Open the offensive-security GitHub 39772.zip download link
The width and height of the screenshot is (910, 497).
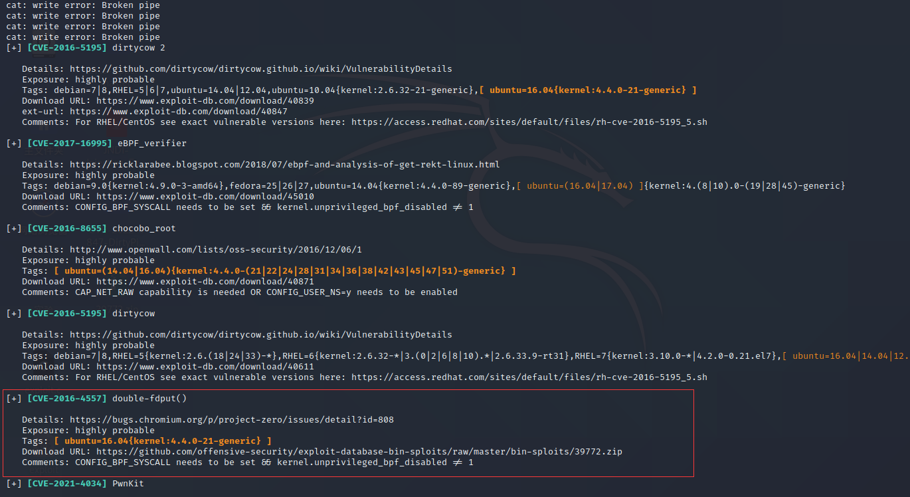click(x=359, y=452)
